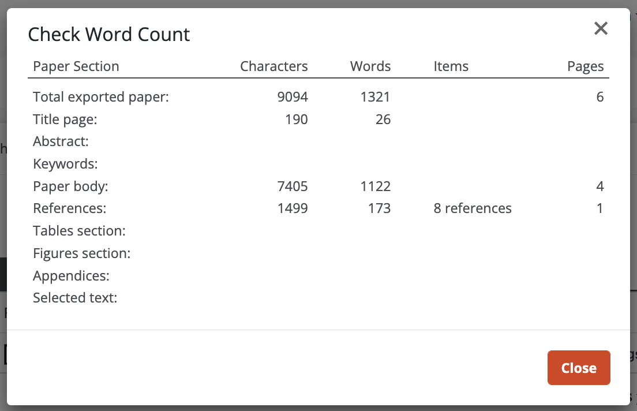Click the Check Word Count title
Image resolution: width=637 pixels, height=411 pixels.
109,35
